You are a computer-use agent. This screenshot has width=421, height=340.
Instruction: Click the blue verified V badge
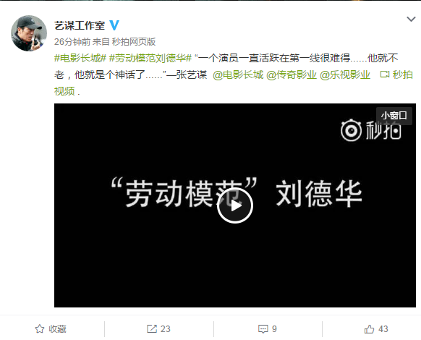click(x=114, y=25)
